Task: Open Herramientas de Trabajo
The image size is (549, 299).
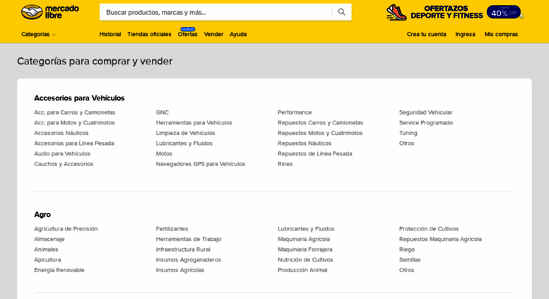Action: (x=189, y=239)
